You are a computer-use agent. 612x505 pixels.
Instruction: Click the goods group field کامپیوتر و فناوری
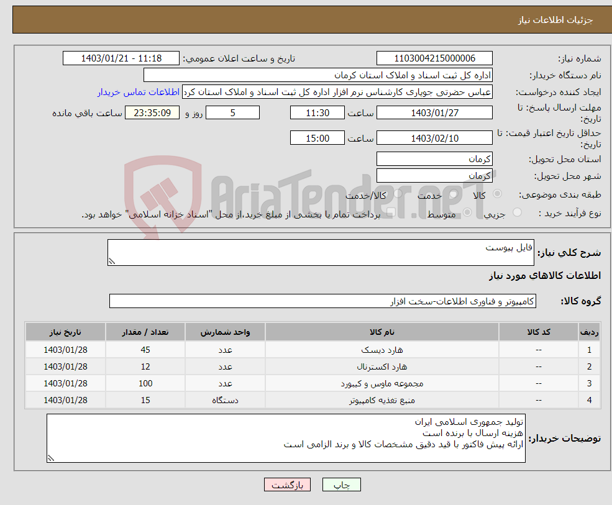(323, 301)
